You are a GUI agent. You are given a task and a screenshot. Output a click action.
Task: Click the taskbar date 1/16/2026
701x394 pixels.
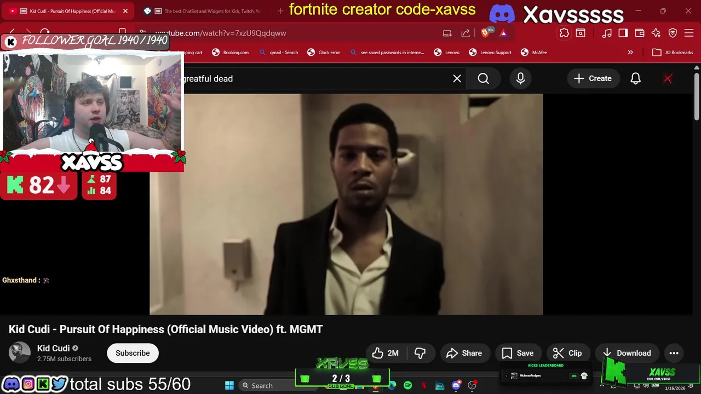[x=675, y=388]
